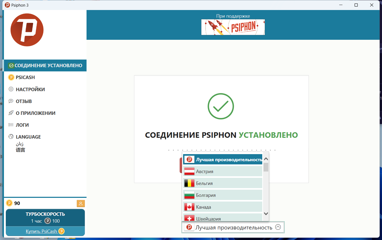Click the speech bubble icon beside ОТЗЫВ
Viewport: 382px width, 240px height.
11,101
